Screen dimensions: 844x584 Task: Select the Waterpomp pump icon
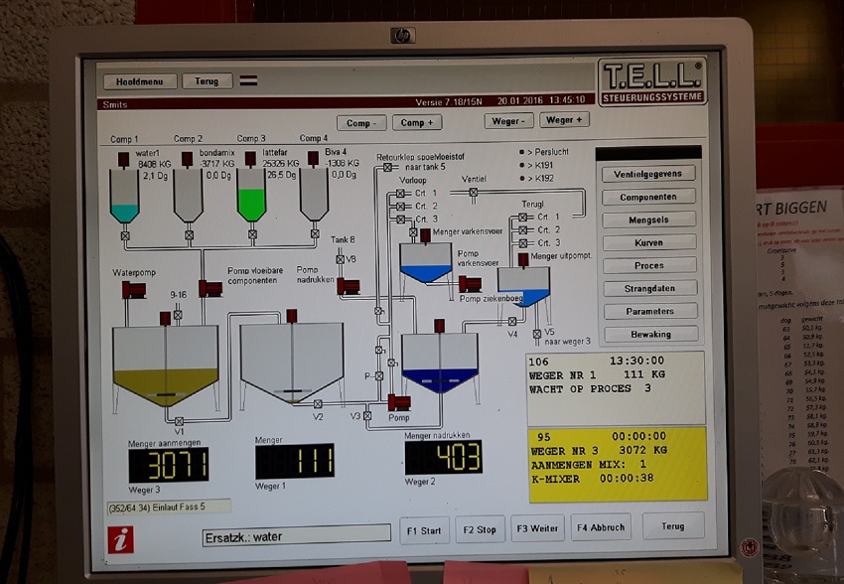pos(136,289)
